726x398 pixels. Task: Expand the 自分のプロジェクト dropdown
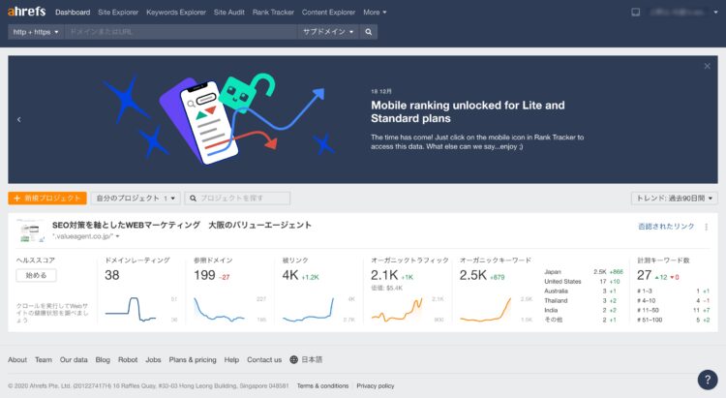(x=136, y=199)
